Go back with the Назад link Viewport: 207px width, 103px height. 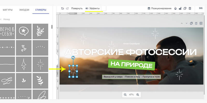(x=5, y=19)
